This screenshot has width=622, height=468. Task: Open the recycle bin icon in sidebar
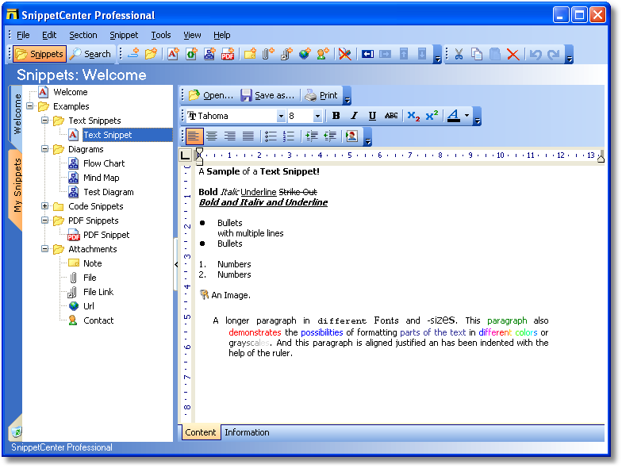point(16,432)
